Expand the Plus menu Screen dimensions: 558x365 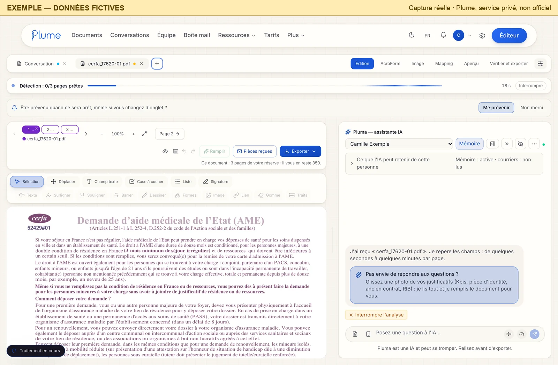pyautogui.click(x=296, y=35)
